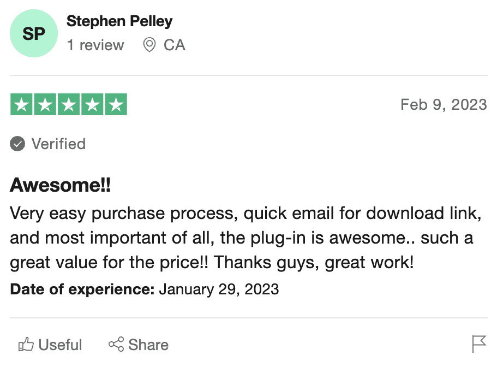This screenshot has width=503, height=367.
Task: Click the Verified checkmark badge icon
Action: click(17, 144)
